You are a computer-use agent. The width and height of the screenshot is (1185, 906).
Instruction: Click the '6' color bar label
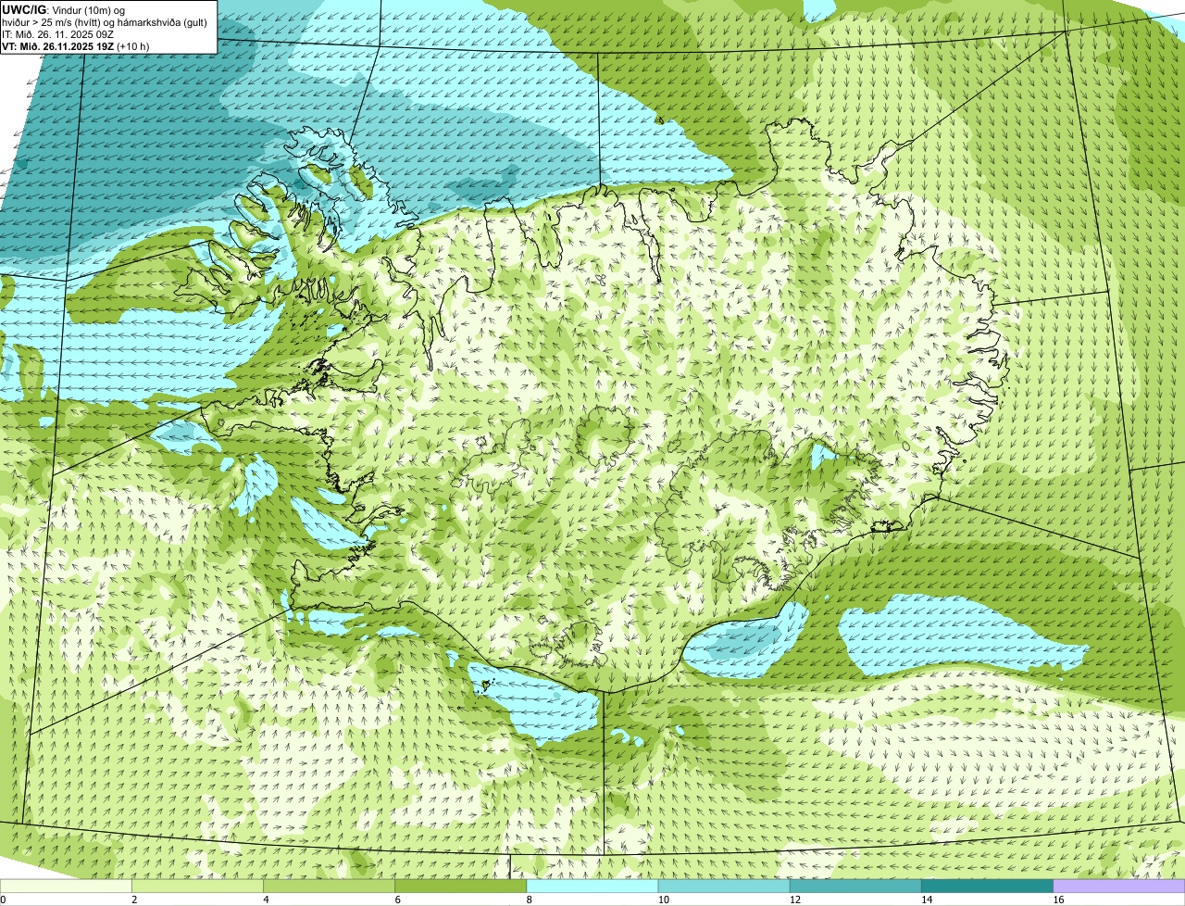[397, 900]
